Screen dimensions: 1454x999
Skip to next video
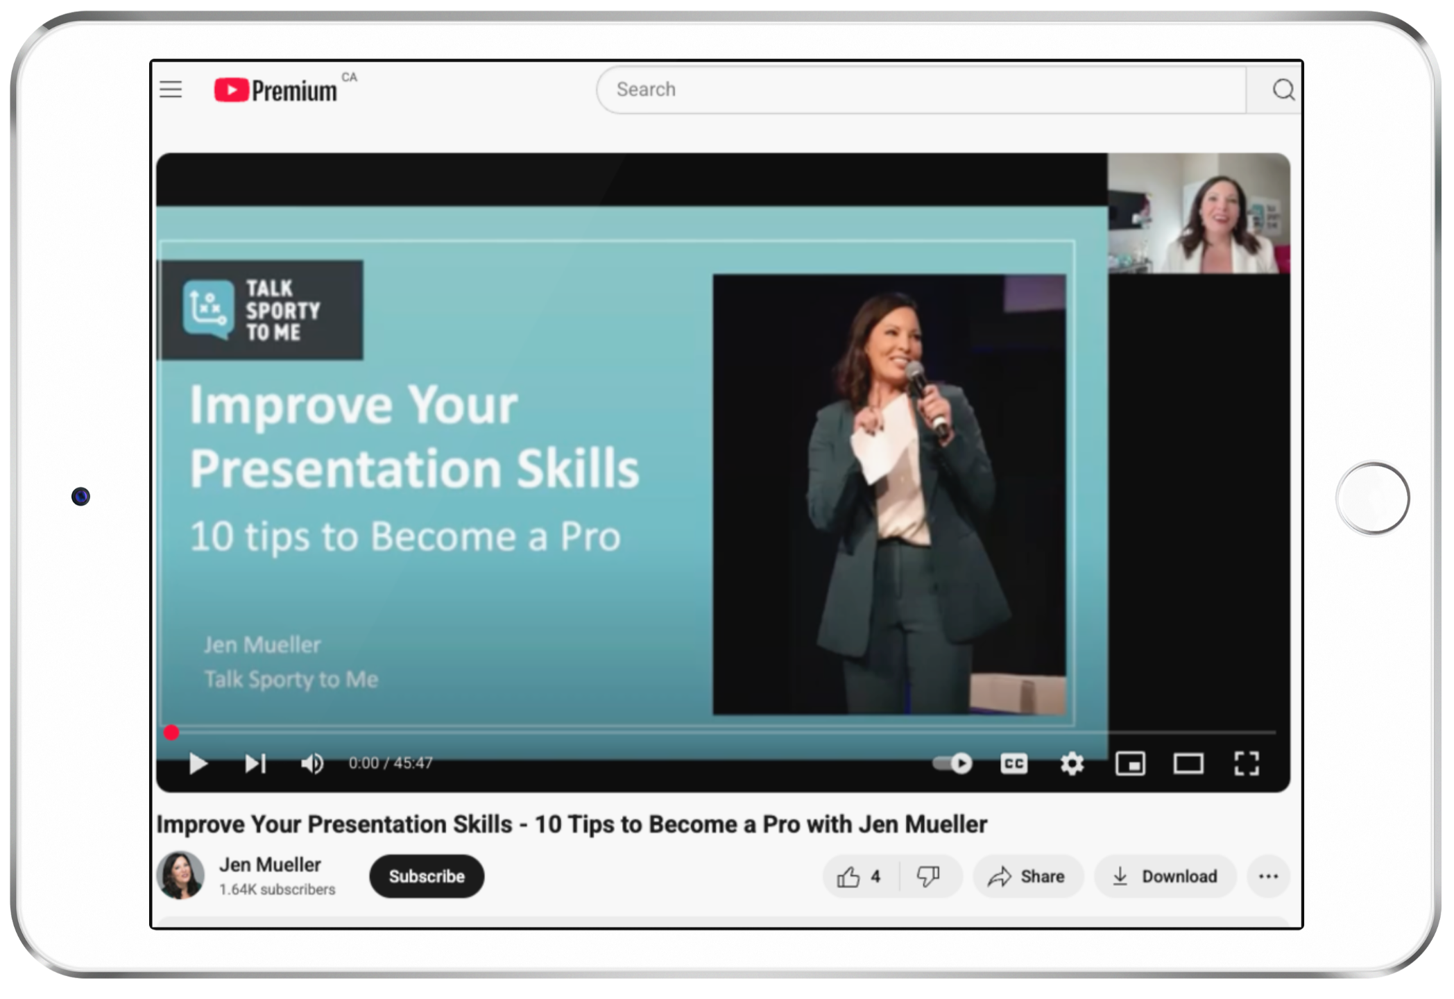tap(255, 764)
